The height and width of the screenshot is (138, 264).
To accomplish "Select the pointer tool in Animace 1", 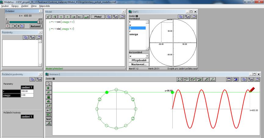I will pos(49,83).
